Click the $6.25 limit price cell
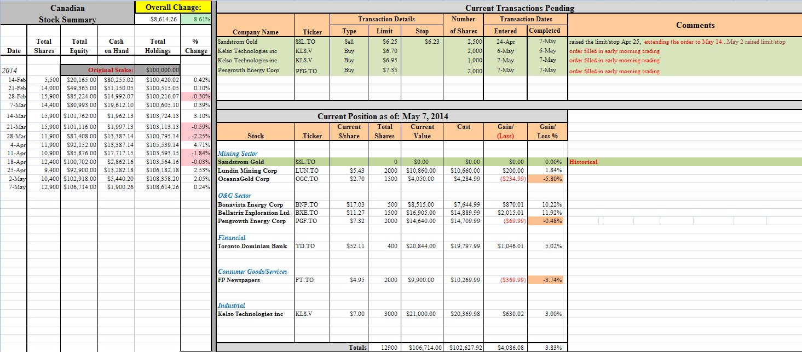The height and width of the screenshot is (352, 802). pos(385,42)
